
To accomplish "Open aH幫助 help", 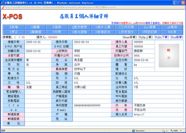I will [172, 27].
